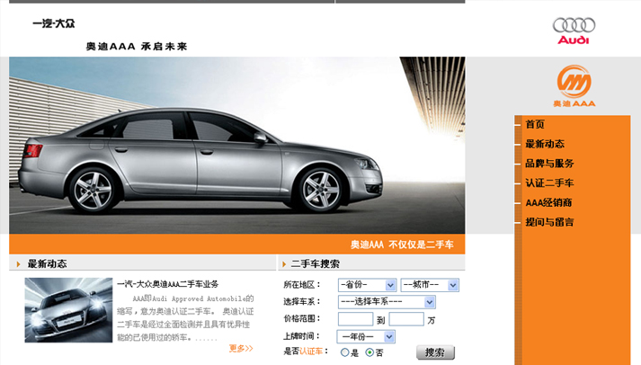
Task: Open 首页 in the orange sidebar
Action: click(x=535, y=124)
